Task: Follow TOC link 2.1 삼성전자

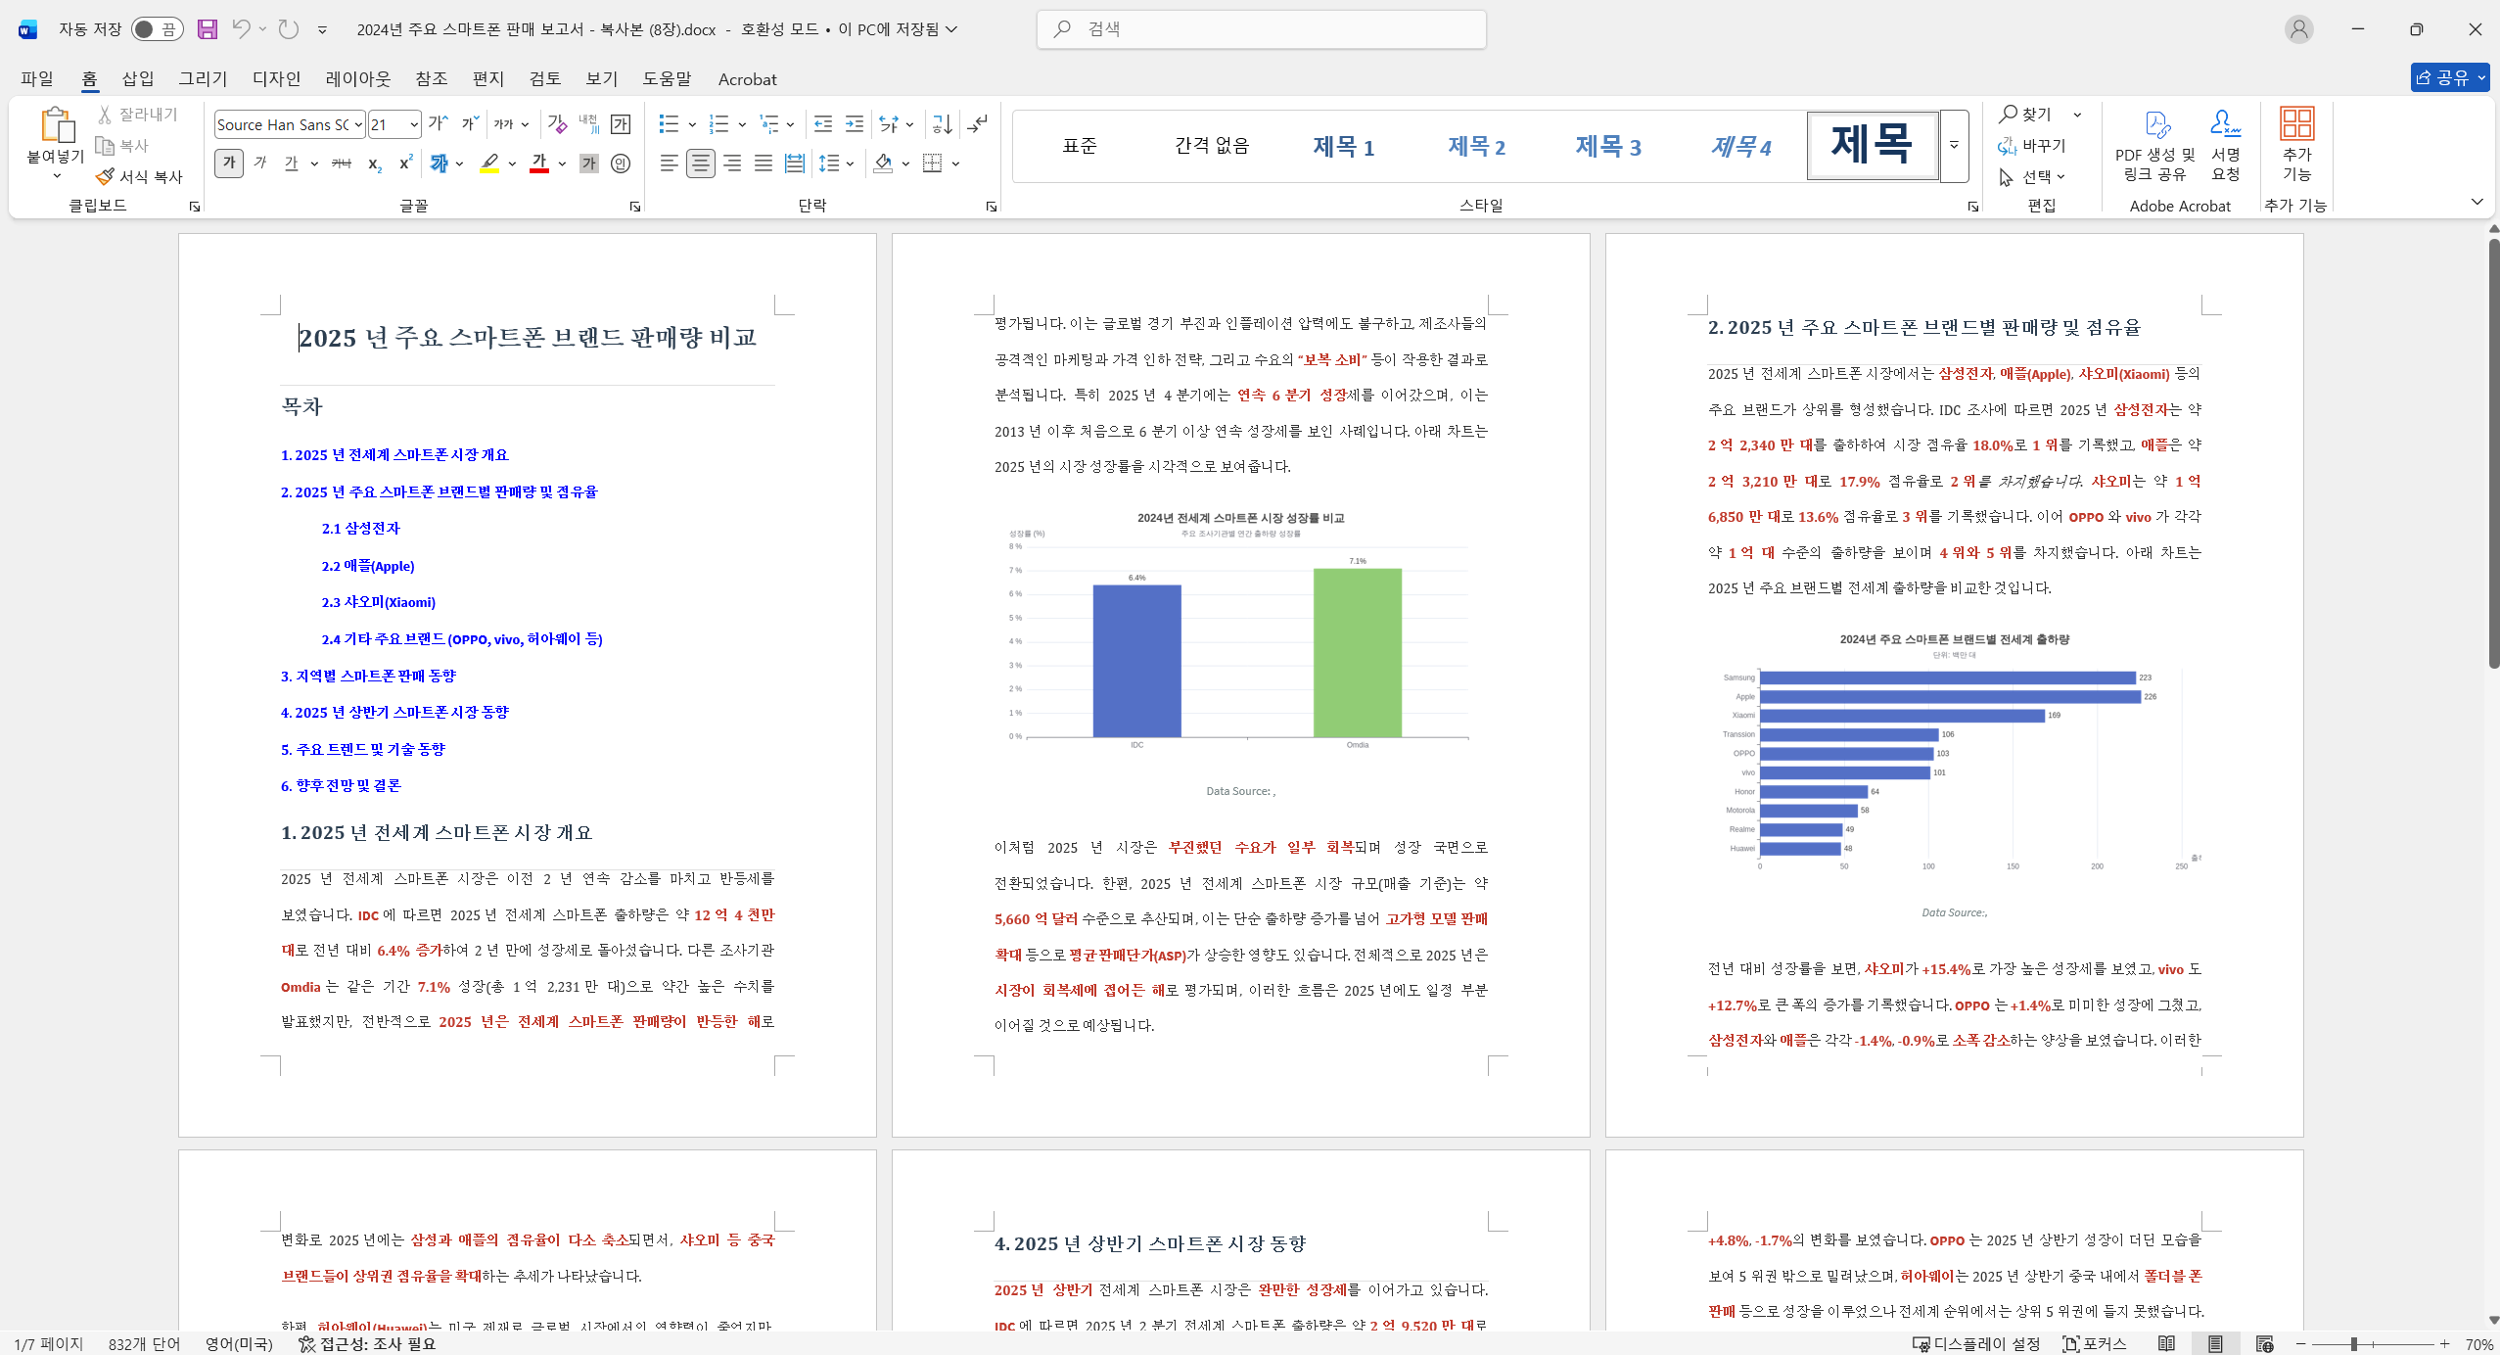Action: pyautogui.click(x=360, y=529)
